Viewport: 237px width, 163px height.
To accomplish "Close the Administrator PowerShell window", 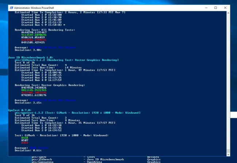I will (225, 8).
